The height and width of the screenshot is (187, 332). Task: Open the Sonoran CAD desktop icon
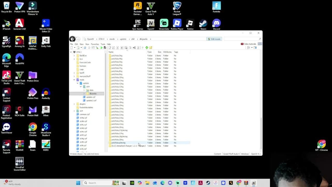pyautogui.click(x=19, y=25)
